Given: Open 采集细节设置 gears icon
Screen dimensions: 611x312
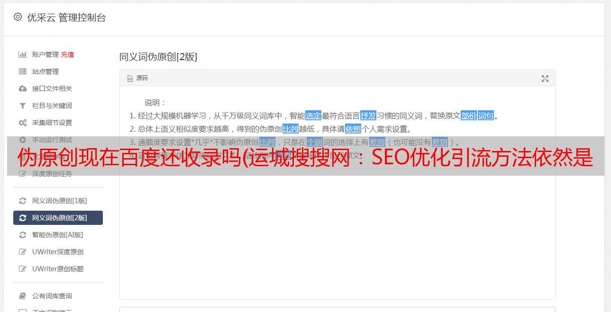Looking at the screenshot, I should 22,123.
